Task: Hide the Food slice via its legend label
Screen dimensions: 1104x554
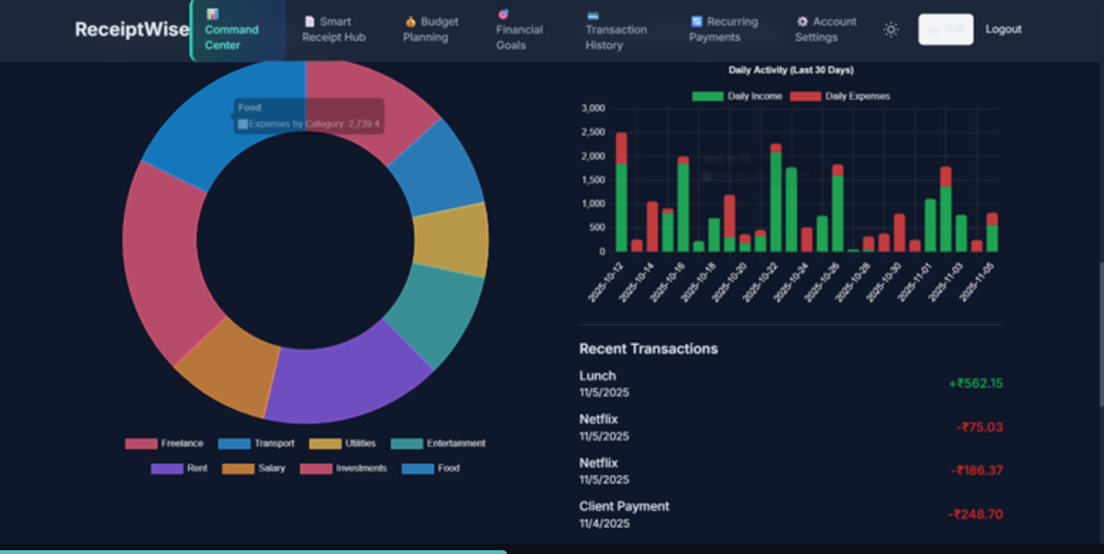Action: tap(449, 468)
